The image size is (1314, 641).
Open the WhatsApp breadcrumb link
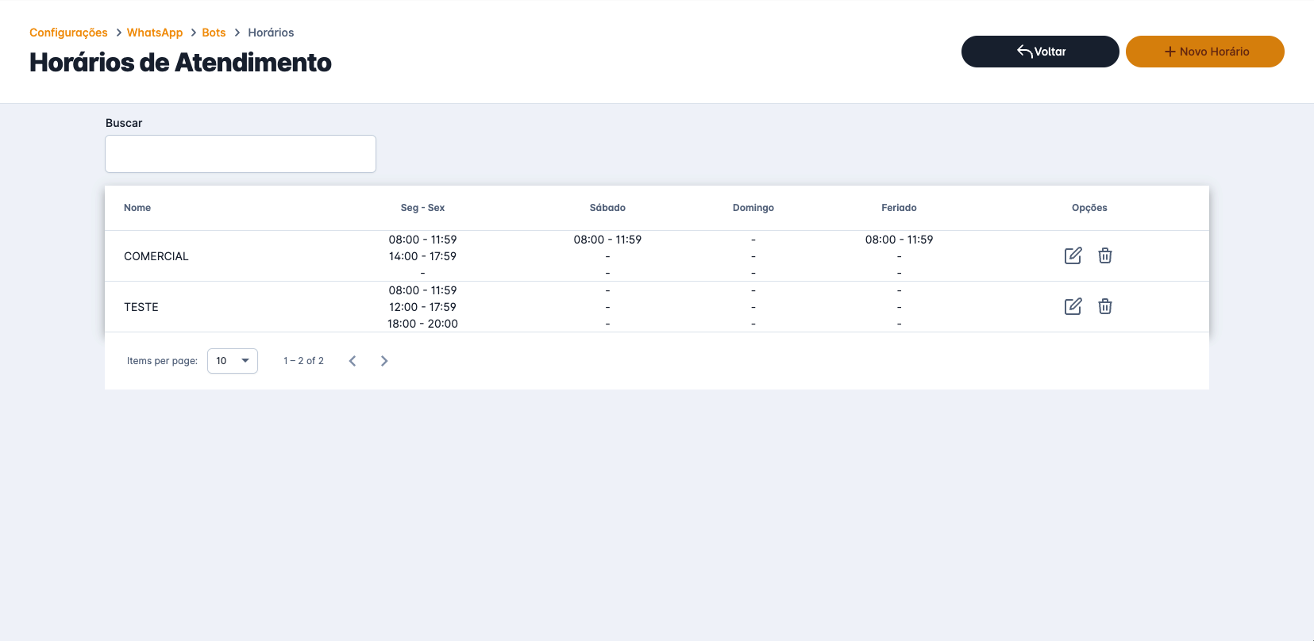click(x=155, y=33)
